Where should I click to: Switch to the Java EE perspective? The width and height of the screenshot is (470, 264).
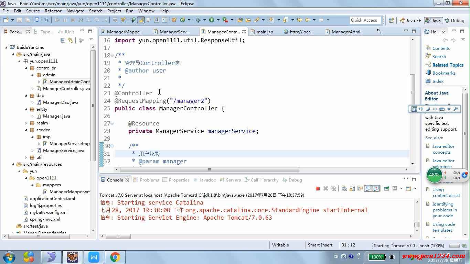[x=410, y=20]
